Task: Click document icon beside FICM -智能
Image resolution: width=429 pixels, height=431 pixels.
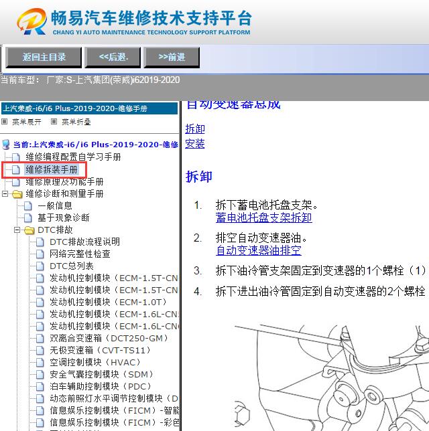Action: [40, 411]
